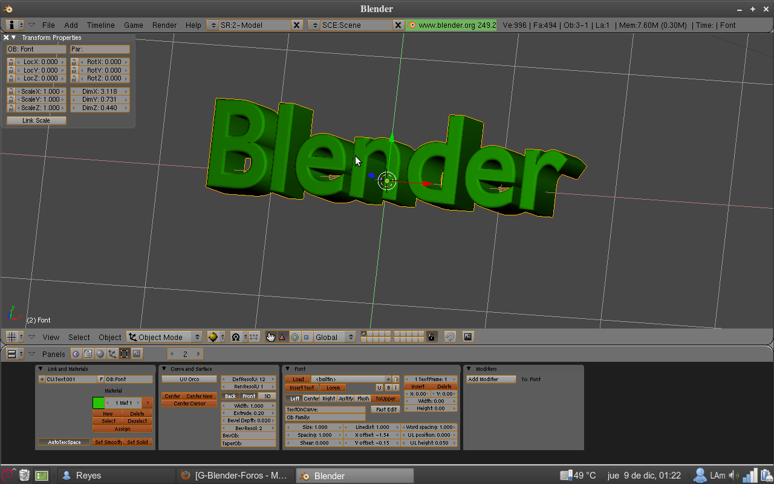Enable AutoTexSpace option
The image size is (774, 484).
tap(64, 442)
